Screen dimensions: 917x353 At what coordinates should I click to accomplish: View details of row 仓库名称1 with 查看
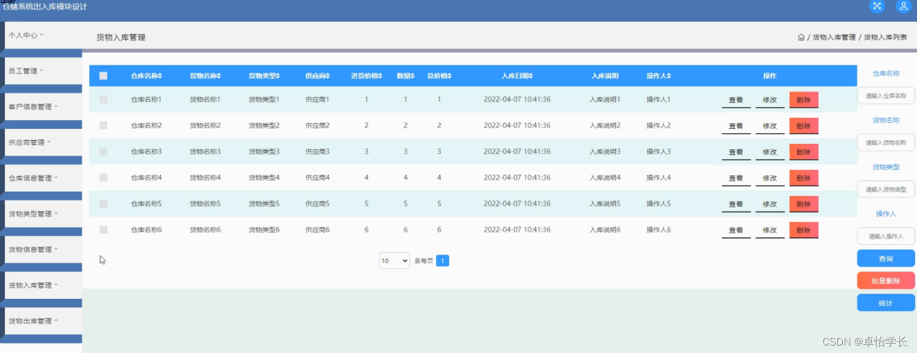(736, 100)
